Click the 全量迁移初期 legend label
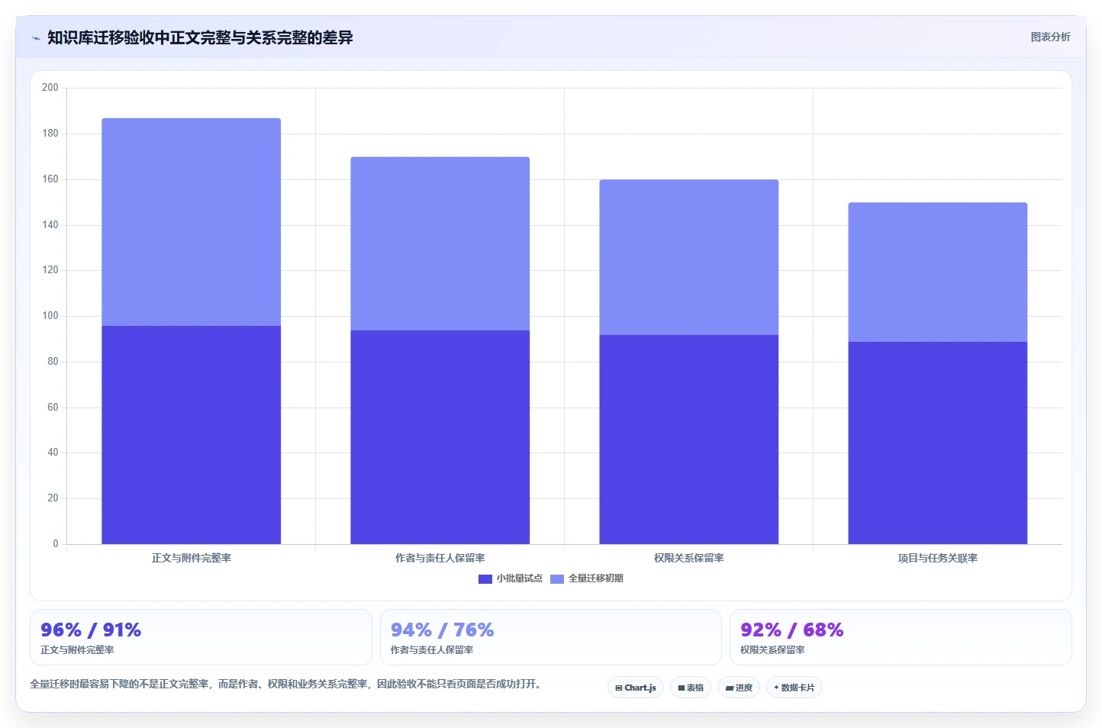1102x728 pixels. [x=596, y=578]
